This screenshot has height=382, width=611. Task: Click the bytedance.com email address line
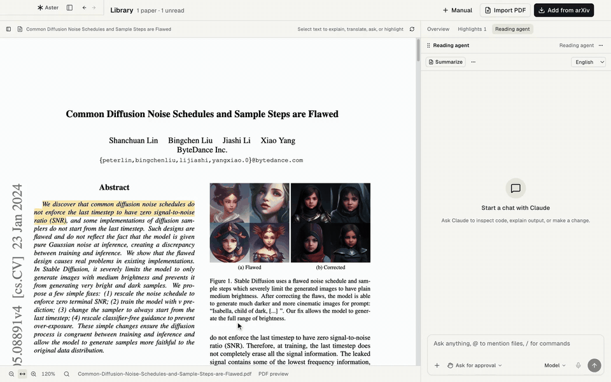(201, 160)
